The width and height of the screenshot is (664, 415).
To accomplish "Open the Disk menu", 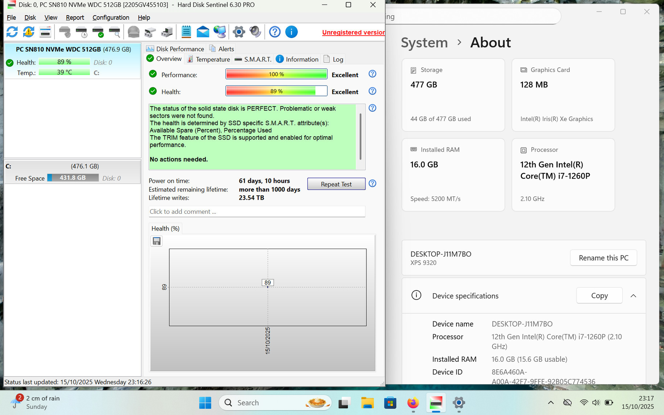I will click(x=30, y=17).
